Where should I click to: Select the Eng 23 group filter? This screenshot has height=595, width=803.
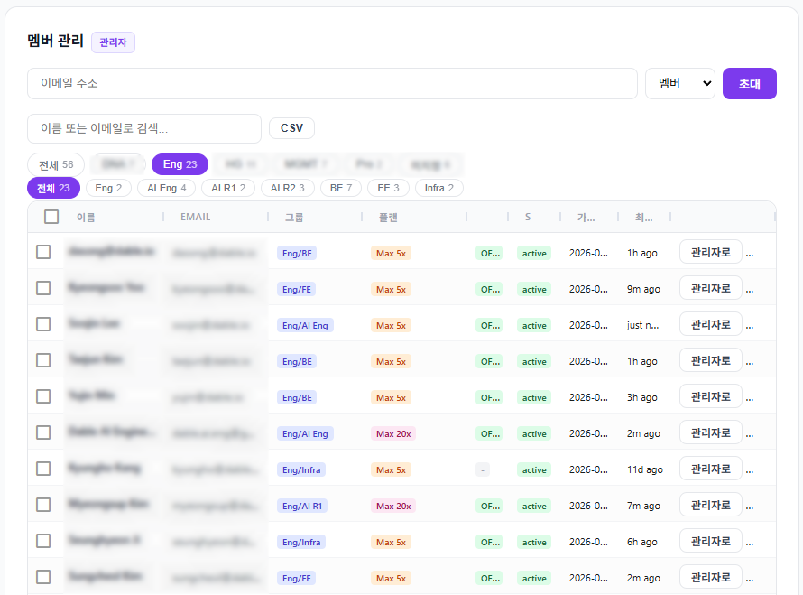pos(180,164)
